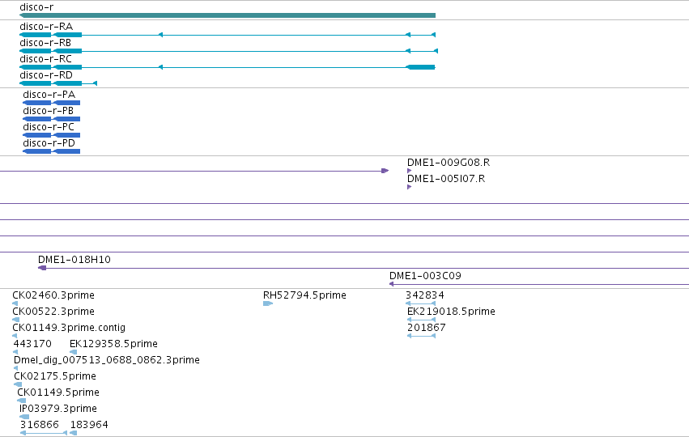Select the disco-r-RA transcript label
Viewport: 689px width, 437px height.
tap(46, 27)
